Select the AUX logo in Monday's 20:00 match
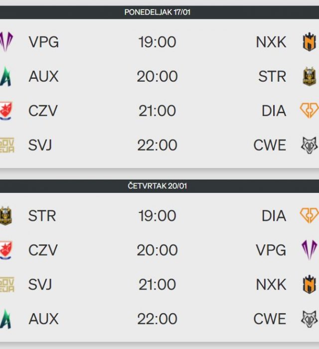 tap(6, 76)
